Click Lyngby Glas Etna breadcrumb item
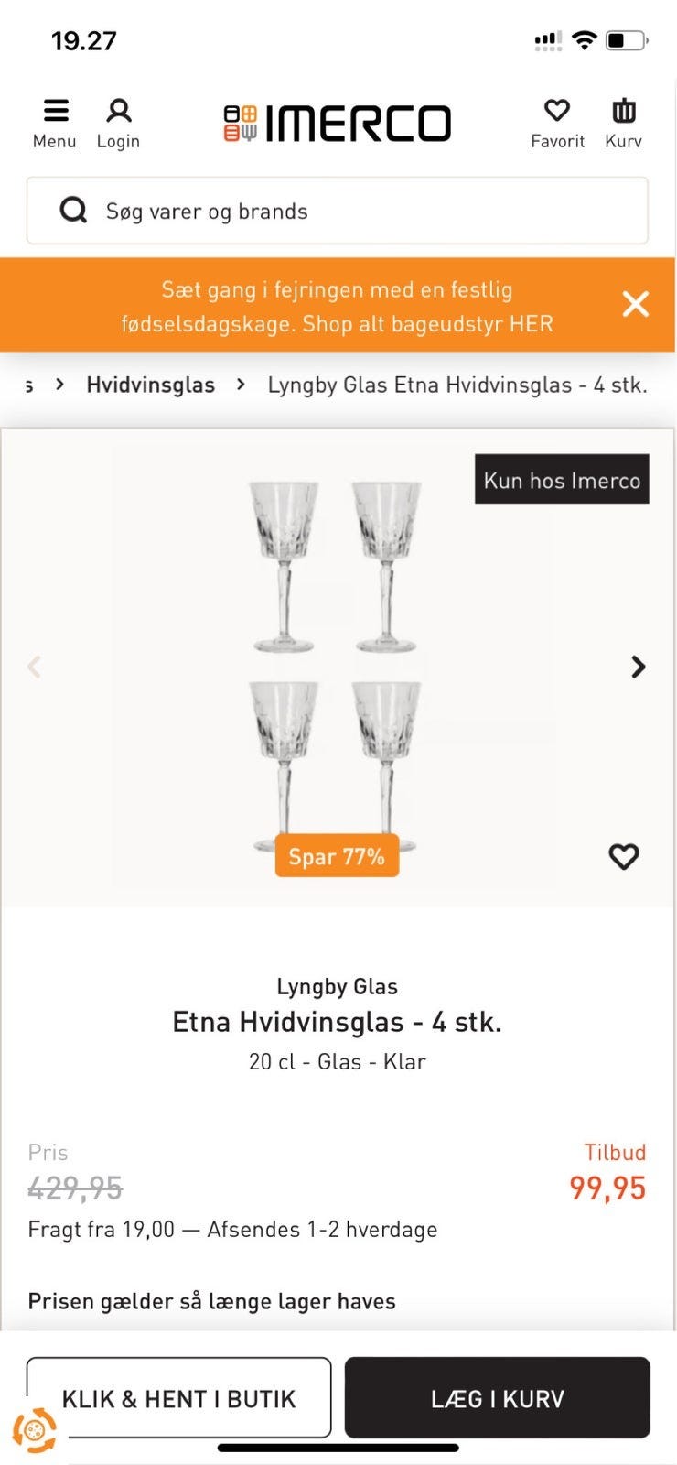 click(x=457, y=385)
